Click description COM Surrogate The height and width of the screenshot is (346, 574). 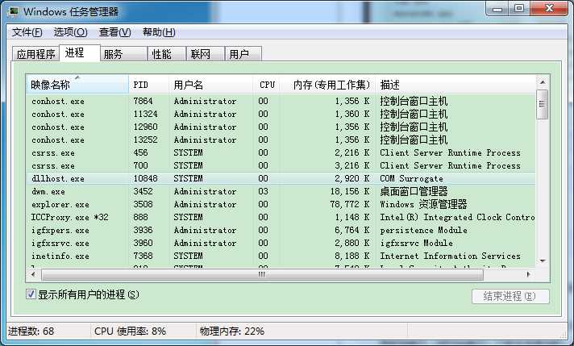[411, 178]
